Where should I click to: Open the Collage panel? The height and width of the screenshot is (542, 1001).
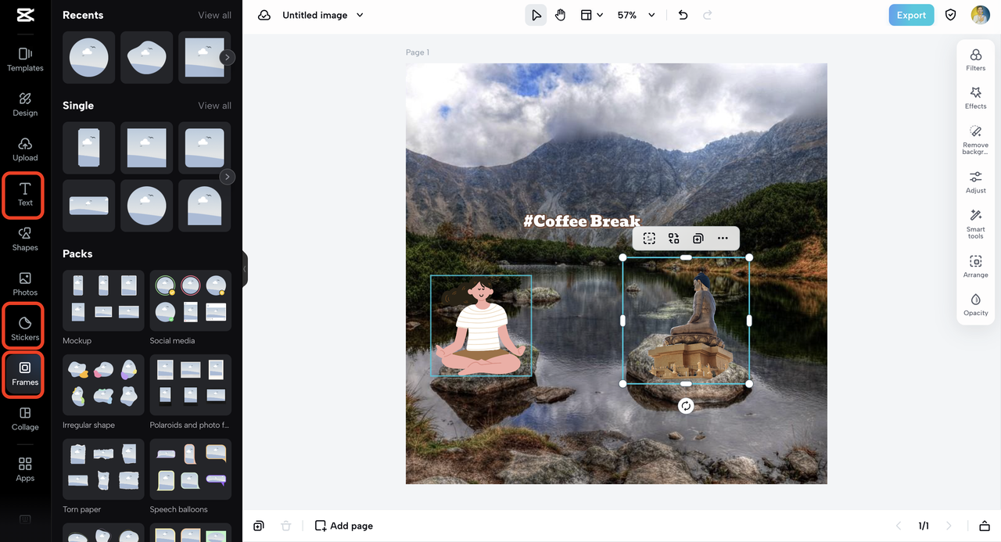25,418
